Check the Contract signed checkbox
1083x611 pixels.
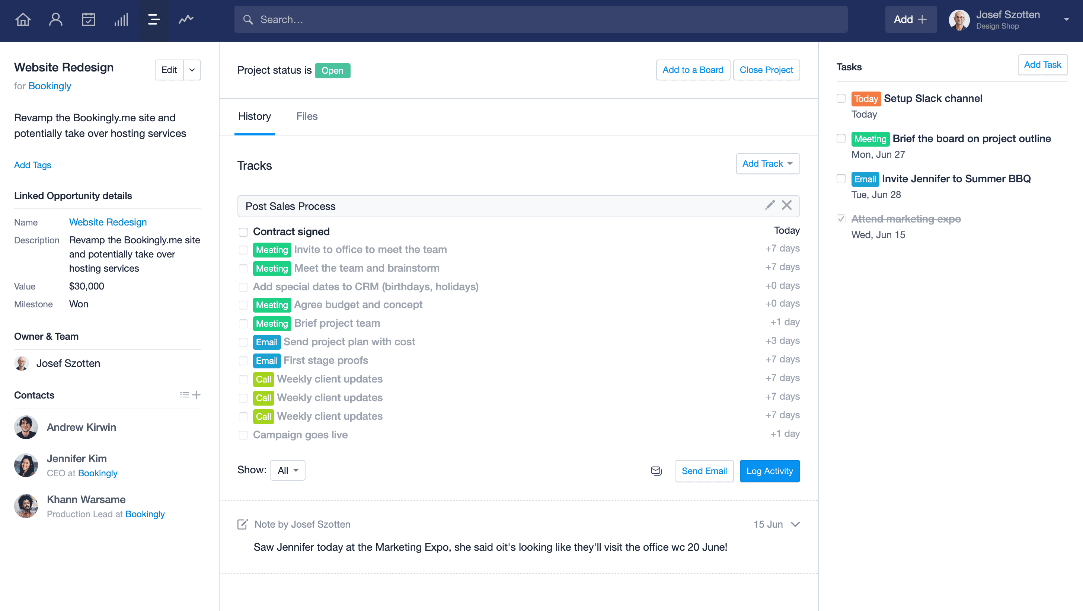click(x=243, y=232)
